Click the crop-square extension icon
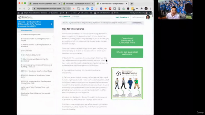This screenshot has height=115, width=205. 78,9
